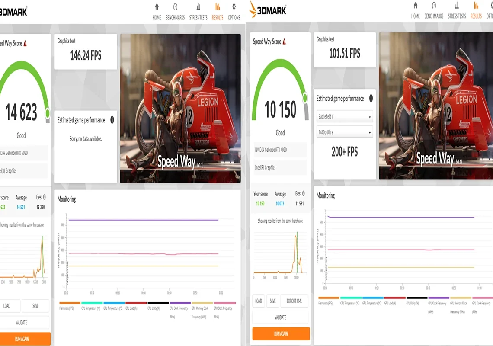The width and height of the screenshot is (493, 346).
Task: Open info icon for left Estimated game performance
Action: pyautogui.click(x=112, y=120)
